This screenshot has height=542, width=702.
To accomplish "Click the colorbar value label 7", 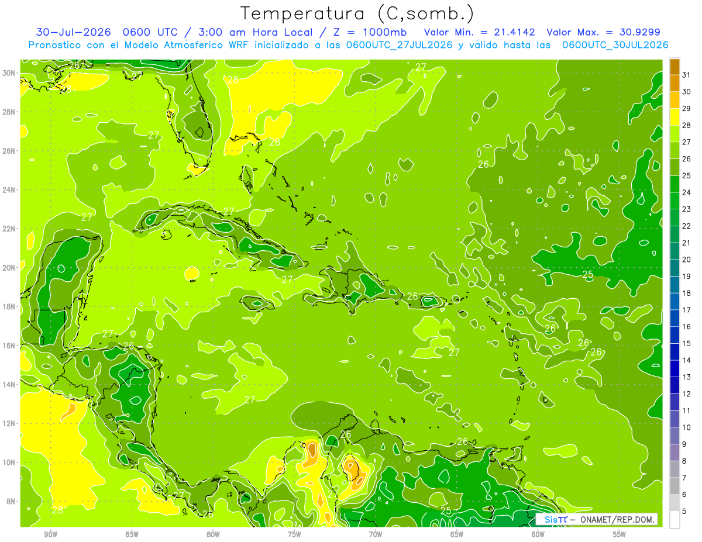I will [x=685, y=478].
